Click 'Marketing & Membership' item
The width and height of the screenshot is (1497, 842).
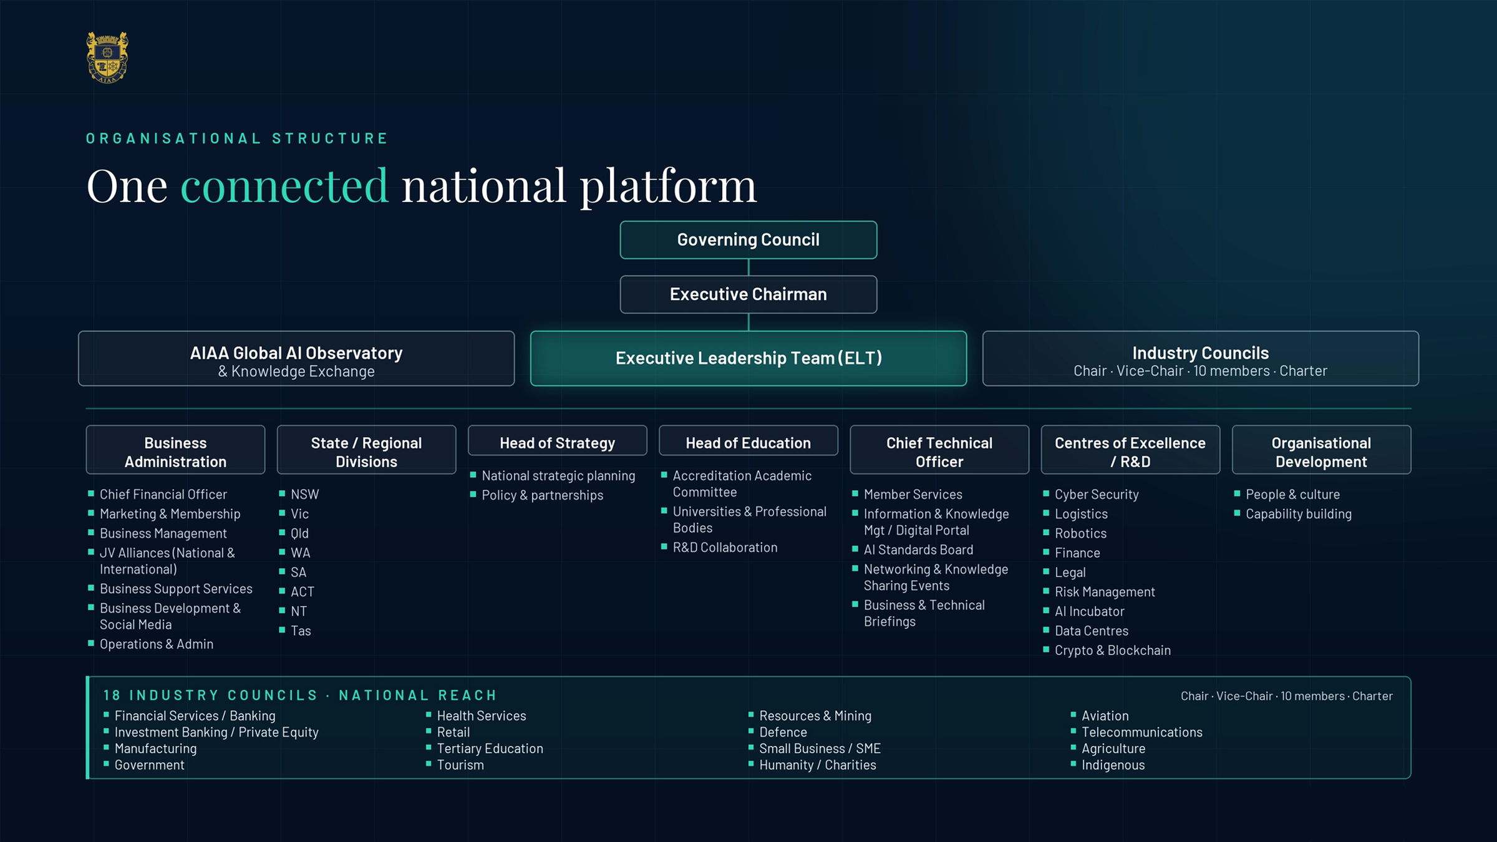(170, 514)
